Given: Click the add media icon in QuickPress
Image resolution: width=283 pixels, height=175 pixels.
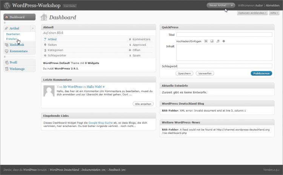Looking at the screenshot, I should click(x=224, y=41).
